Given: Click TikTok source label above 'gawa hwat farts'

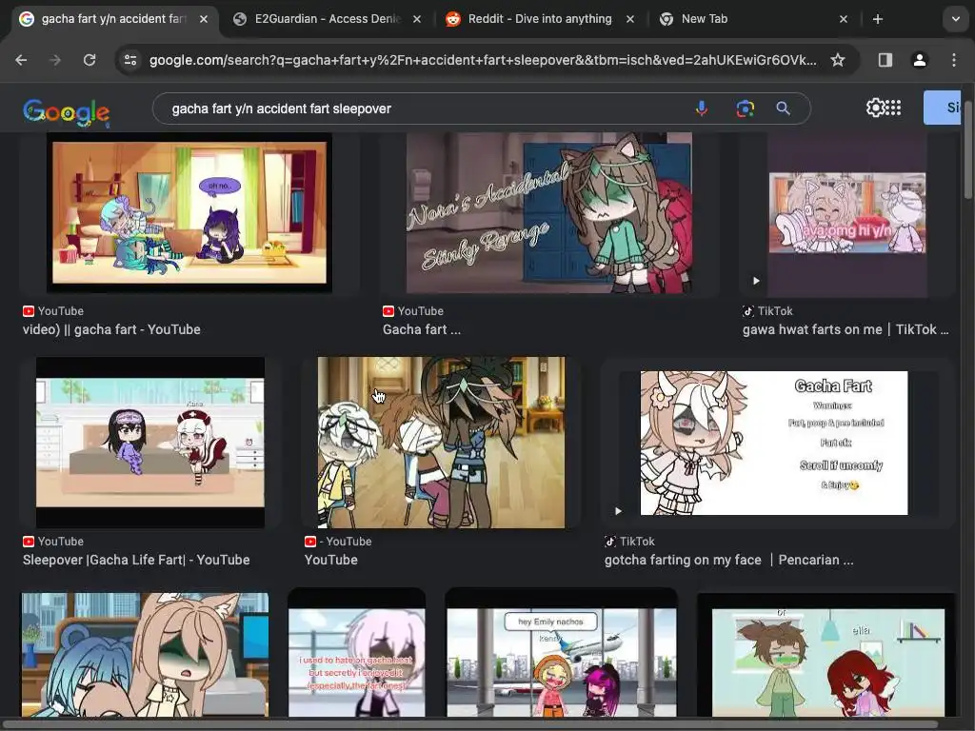Looking at the screenshot, I should [x=768, y=311].
